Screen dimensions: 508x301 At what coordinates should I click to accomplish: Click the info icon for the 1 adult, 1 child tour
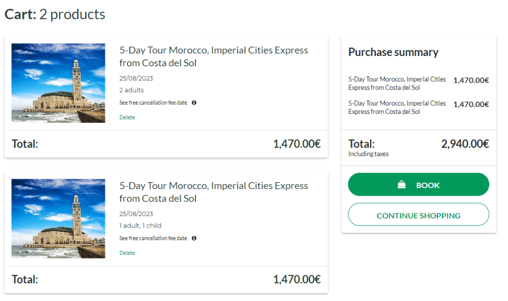pos(194,238)
